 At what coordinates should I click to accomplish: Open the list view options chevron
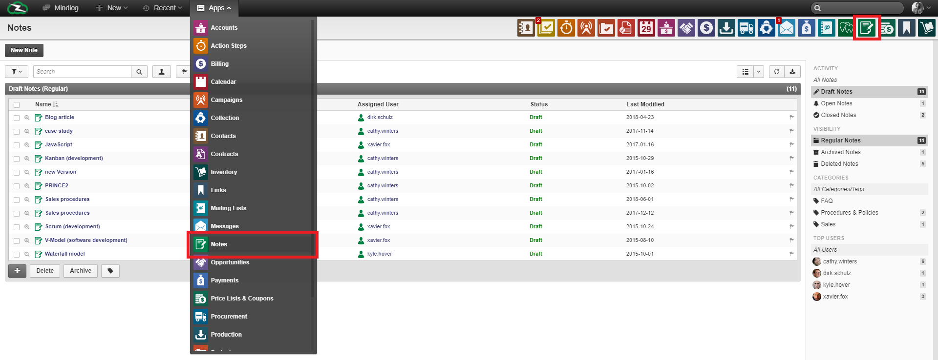759,72
